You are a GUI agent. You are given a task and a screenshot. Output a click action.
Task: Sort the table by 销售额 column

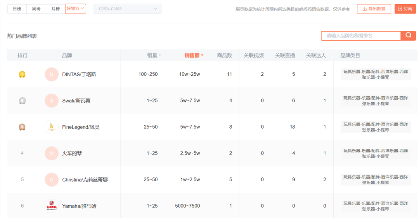194,55
